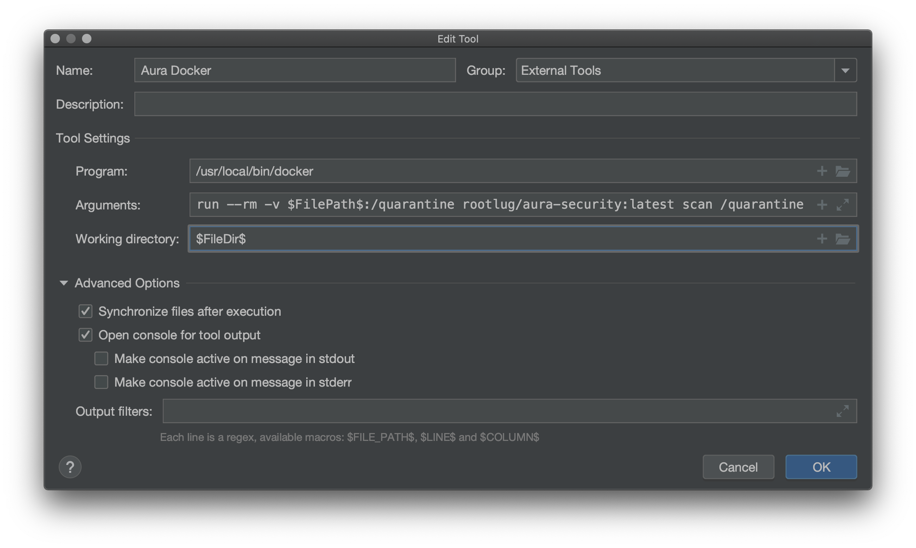Open the folder browser for Working directory
Image resolution: width=916 pixels, height=548 pixels.
tap(843, 239)
